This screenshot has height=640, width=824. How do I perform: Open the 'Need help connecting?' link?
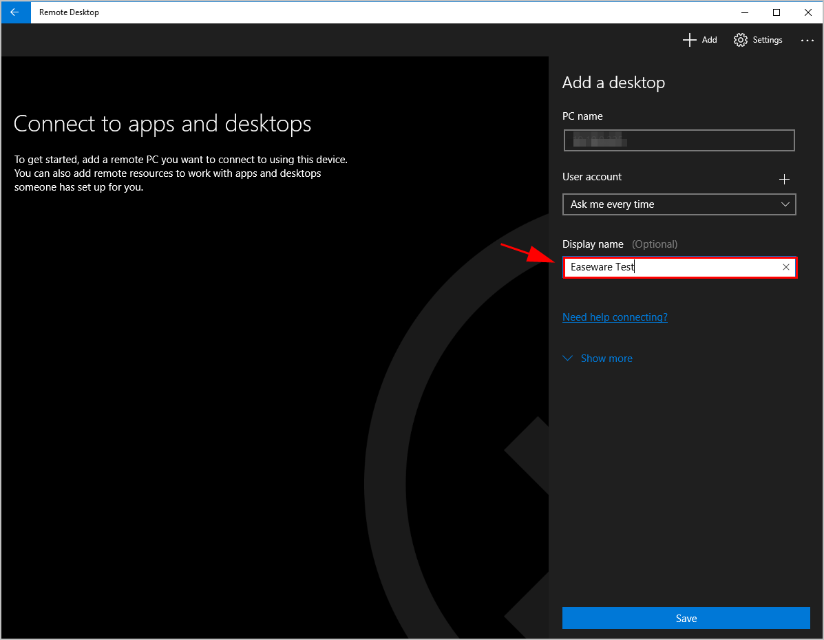[x=615, y=317]
